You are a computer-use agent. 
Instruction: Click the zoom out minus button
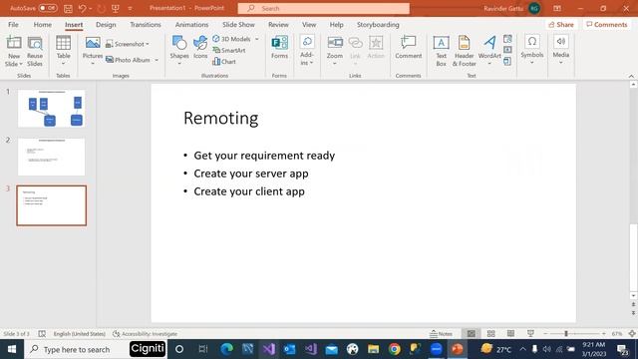click(x=545, y=334)
